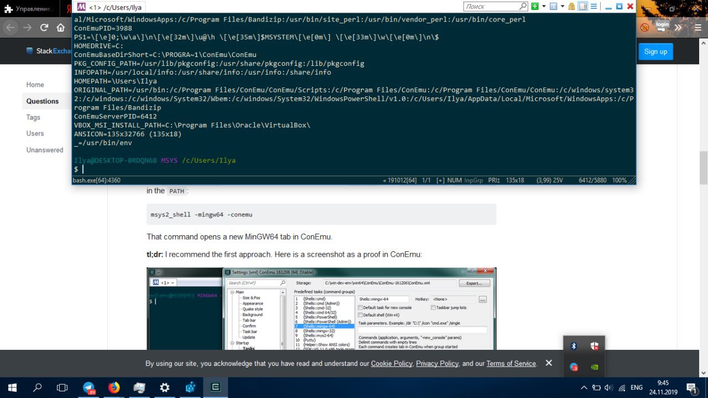This screenshot has width=708, height=398.
Task: Click the speaker volume tray icon
Action: tap(609, 387)
